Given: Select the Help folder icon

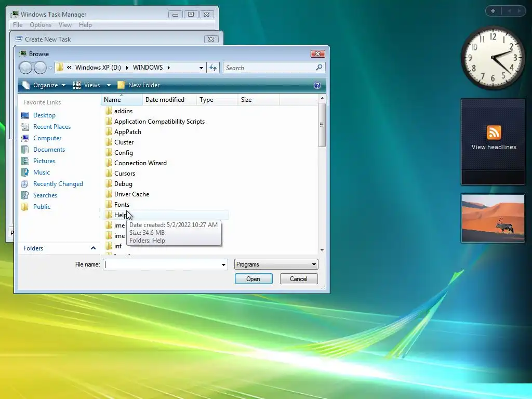Looking at the screenshot, I should coord(109,215).
